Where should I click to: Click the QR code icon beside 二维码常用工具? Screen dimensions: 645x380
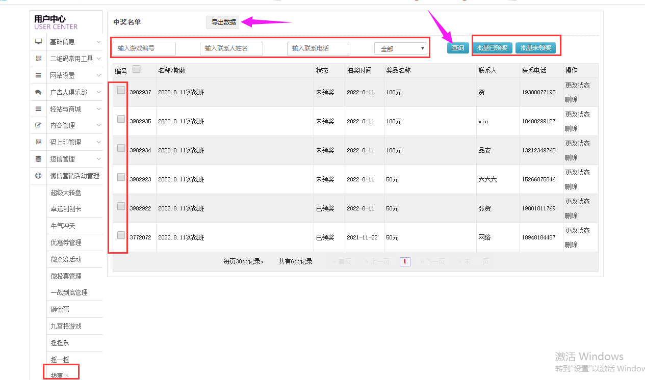(38, 59)
